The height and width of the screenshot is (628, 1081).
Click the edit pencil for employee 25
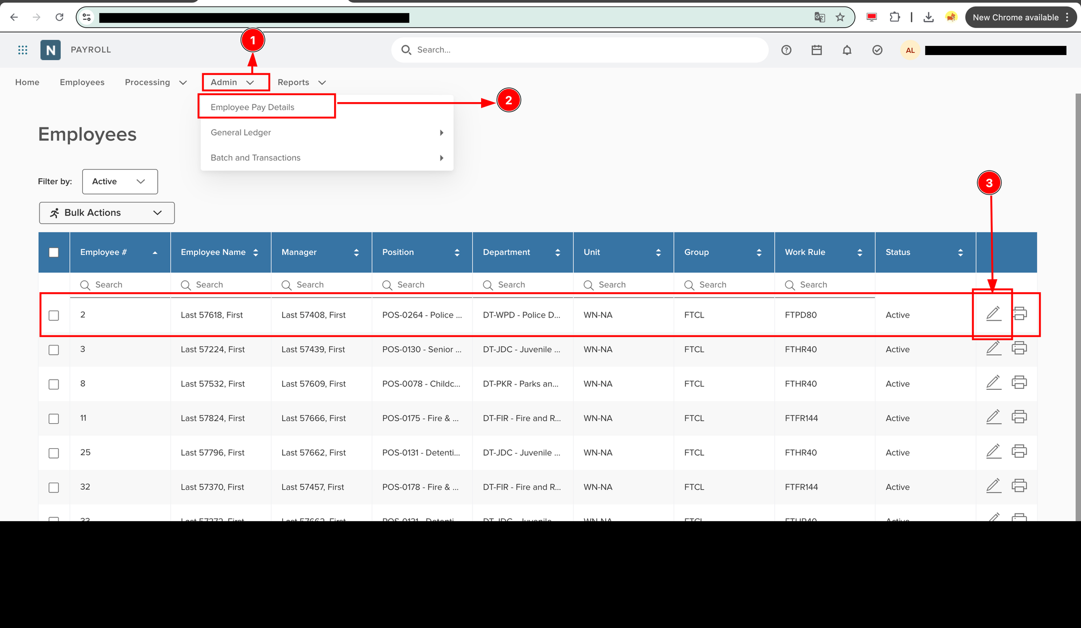tap(993, 451)
